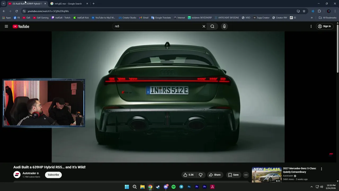The width and height of the screenshot is (339, 191).
Task: Open Steam from the taskbar
Action: (158, 187)
